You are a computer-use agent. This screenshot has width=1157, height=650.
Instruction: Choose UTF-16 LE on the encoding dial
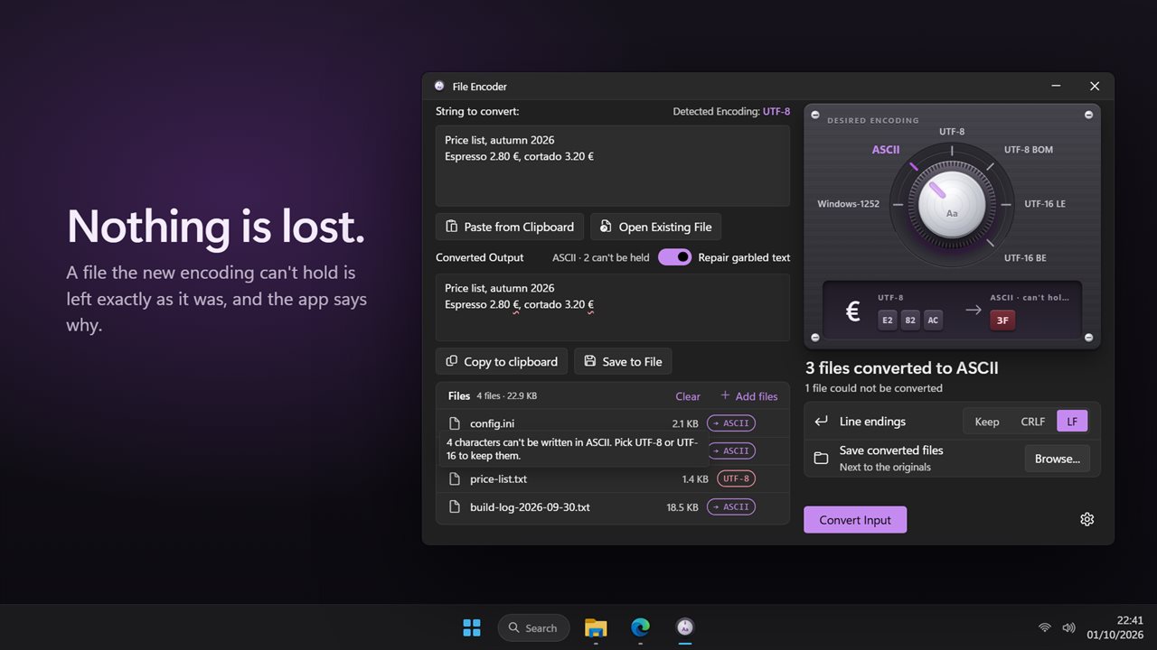(x=1045, y=204)
